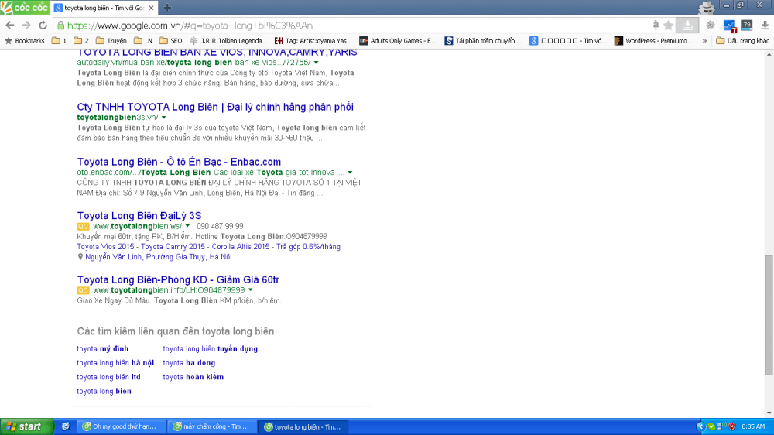
Task: Click the Vietnamese accent (à) icon in address bar
Action: [x=656, y=26]
